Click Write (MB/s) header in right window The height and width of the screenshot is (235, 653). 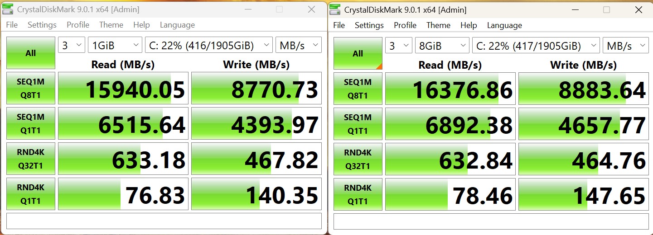[x=583, y=65]
